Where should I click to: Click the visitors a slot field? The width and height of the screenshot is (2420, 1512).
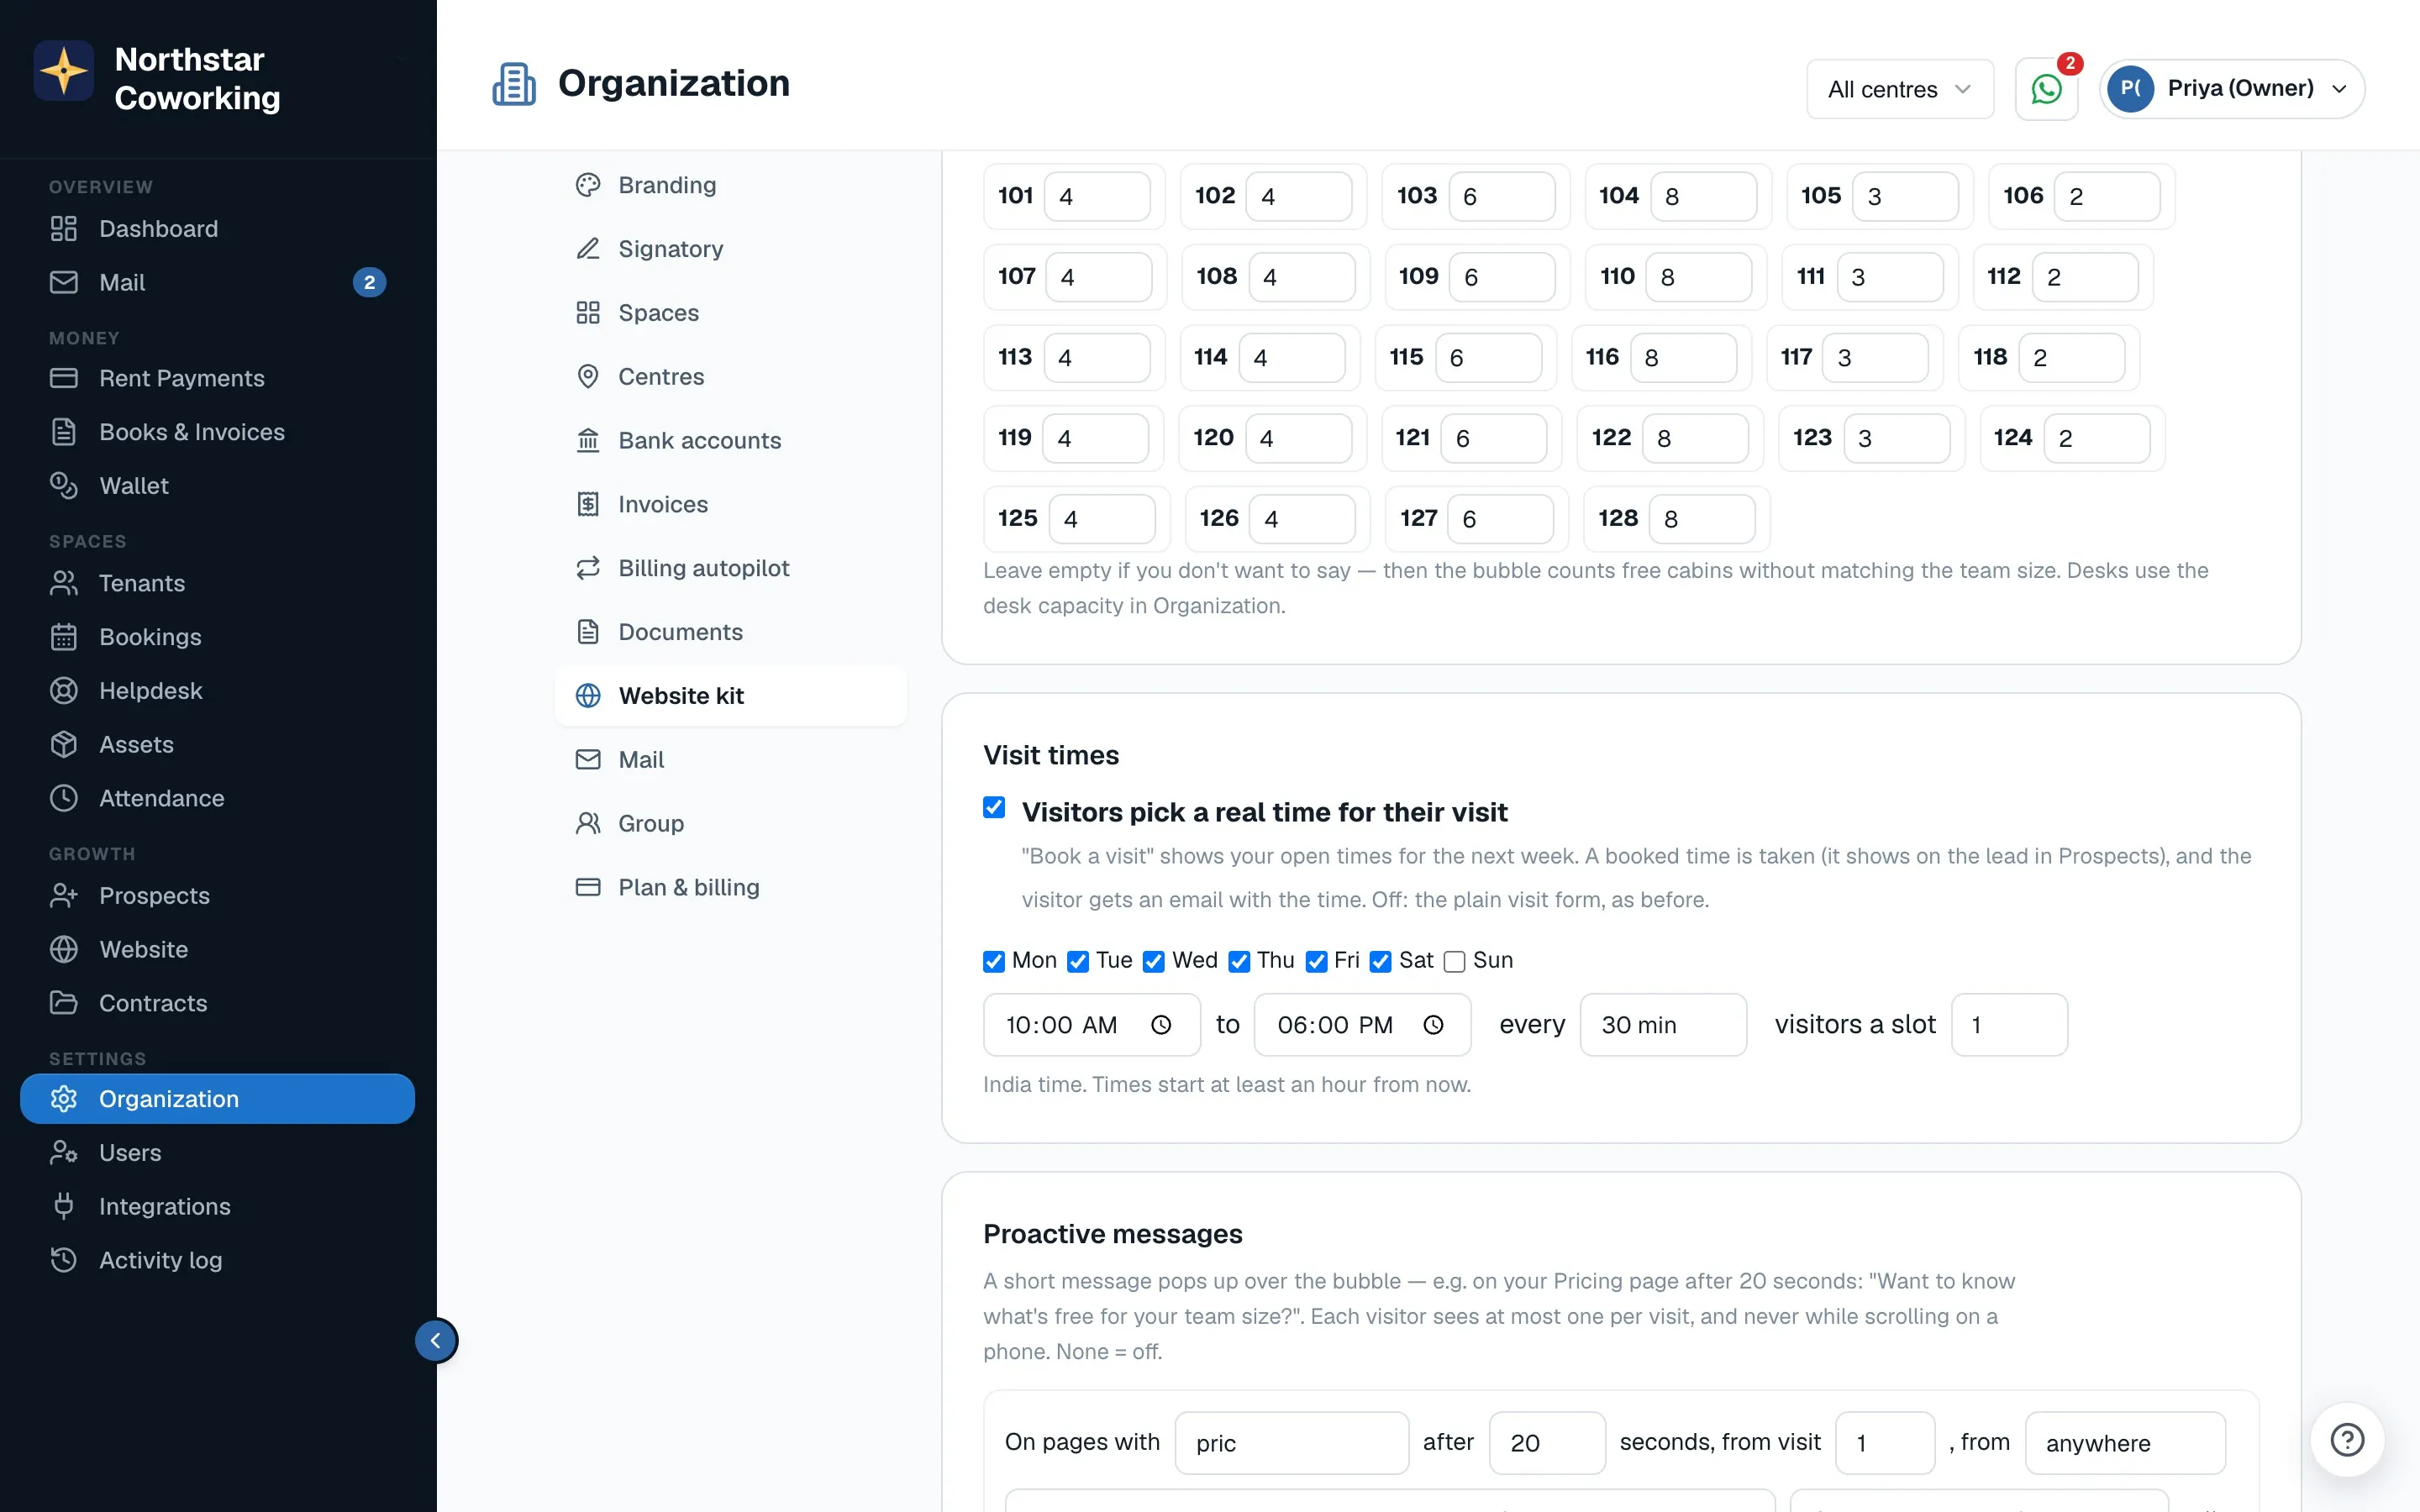coord(2009,1025)
